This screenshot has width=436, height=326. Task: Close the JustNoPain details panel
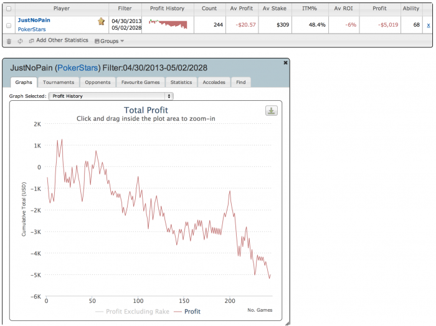tap(285, 63)
